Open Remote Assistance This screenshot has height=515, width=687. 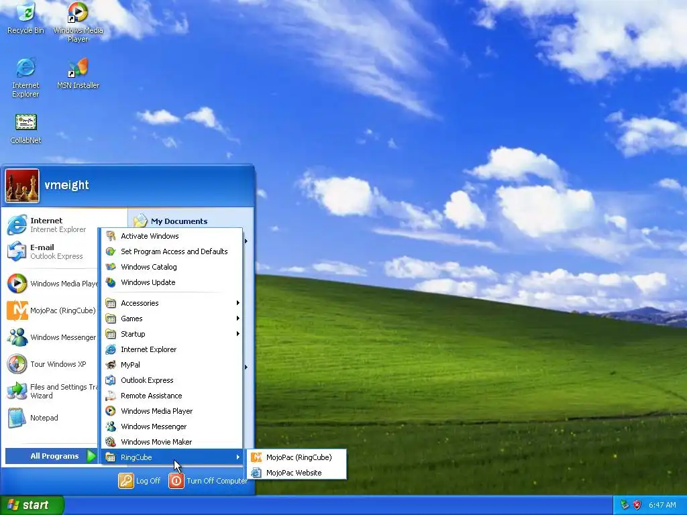tap(172, 396)
